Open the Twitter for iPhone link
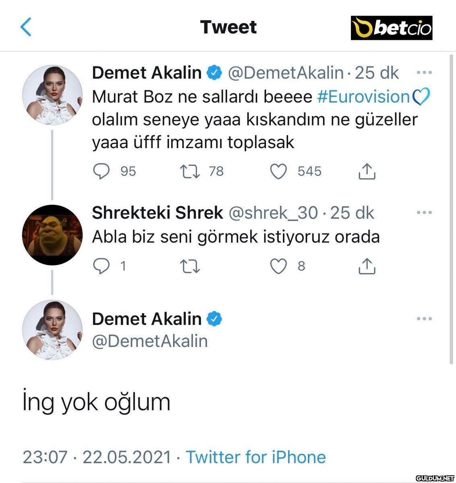456x483 pixels. 256,457
